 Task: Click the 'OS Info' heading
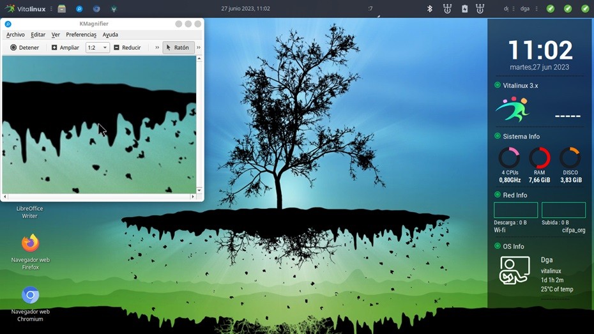[514, 247]
